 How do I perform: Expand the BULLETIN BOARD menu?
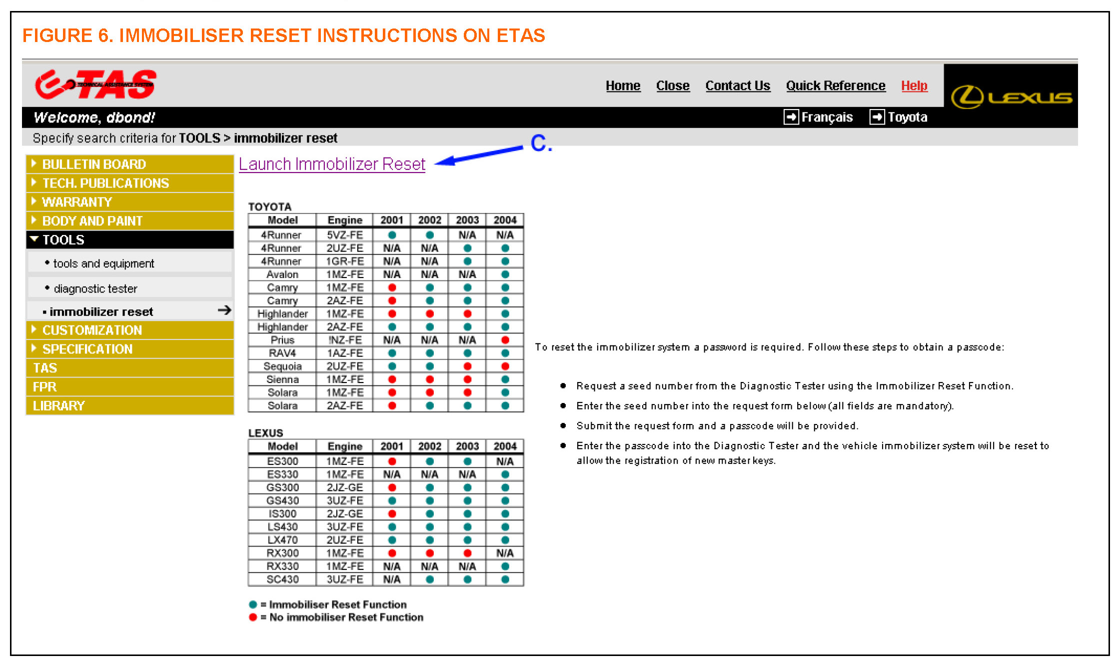(94, 164)
